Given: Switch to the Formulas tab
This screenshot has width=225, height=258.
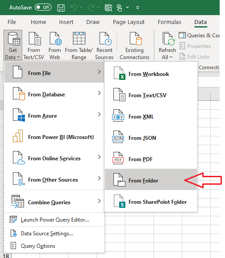Looking at the screenshot, I should coord(169,22).
